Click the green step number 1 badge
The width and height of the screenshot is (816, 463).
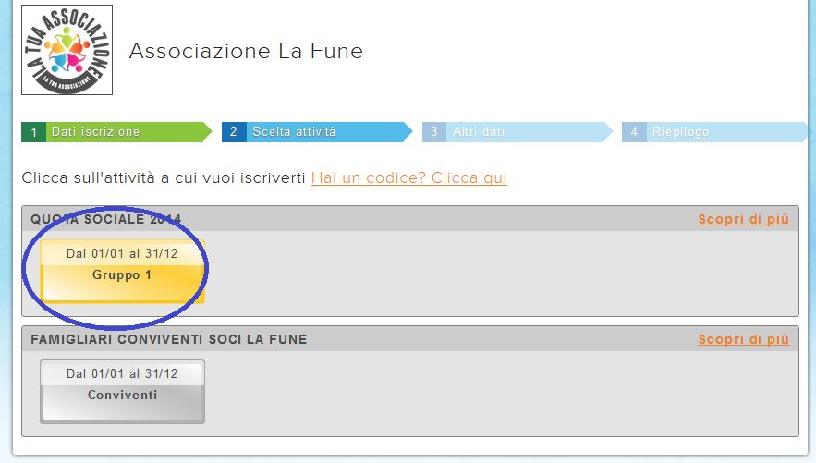(x=33, y=132)
